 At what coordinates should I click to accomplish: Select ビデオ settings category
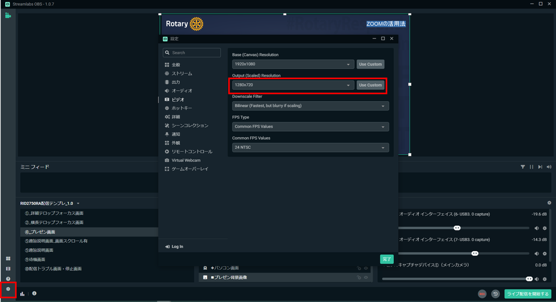177,100
